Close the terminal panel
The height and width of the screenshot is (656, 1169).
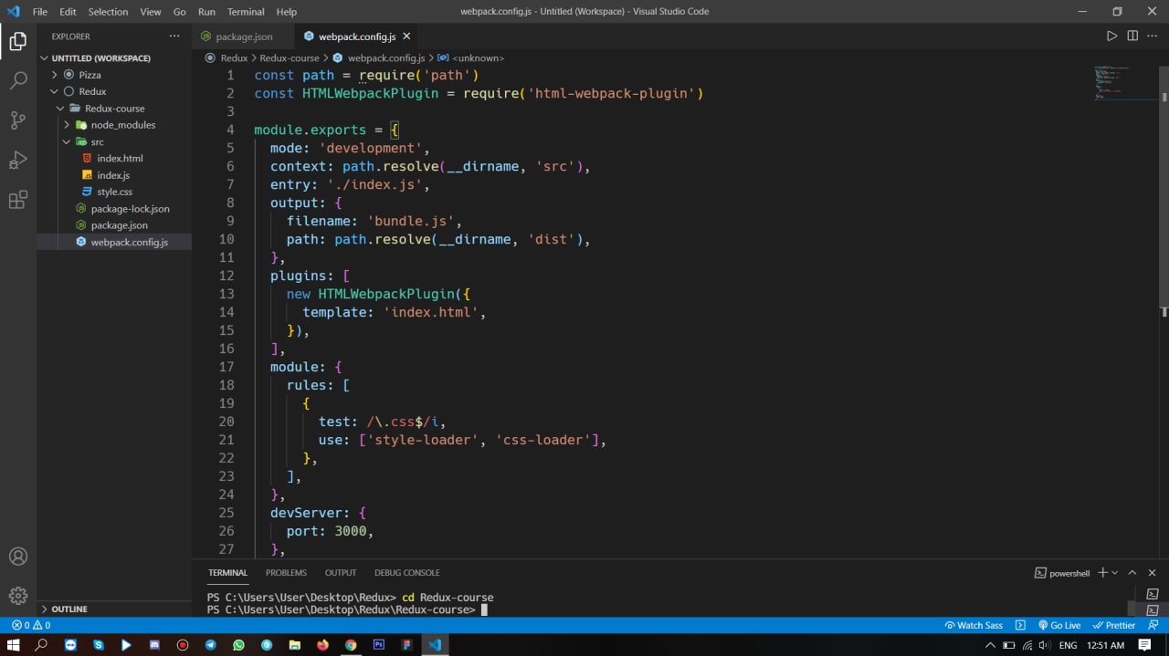[x=1153, y=573]
